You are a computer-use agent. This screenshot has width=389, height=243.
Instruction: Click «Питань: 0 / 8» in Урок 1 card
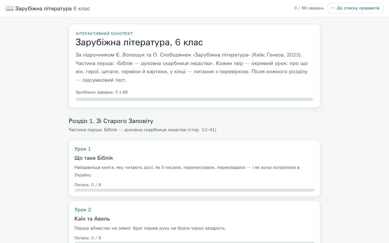[88, 185]
